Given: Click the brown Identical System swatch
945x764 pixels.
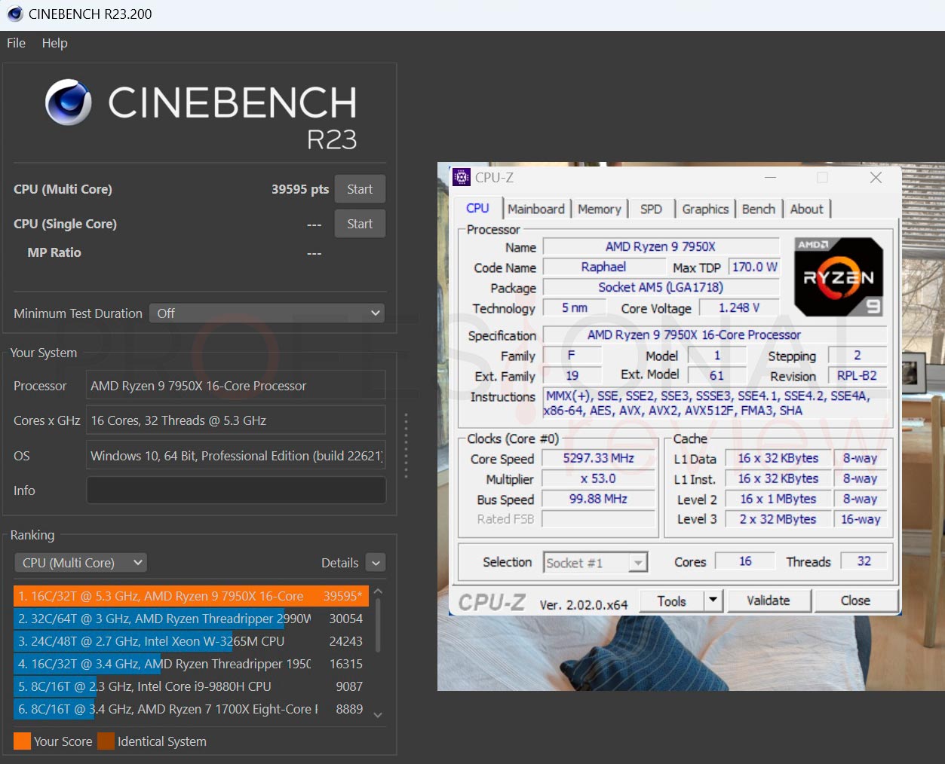Looking at the screenshot, I should click(x=106, y=741).
